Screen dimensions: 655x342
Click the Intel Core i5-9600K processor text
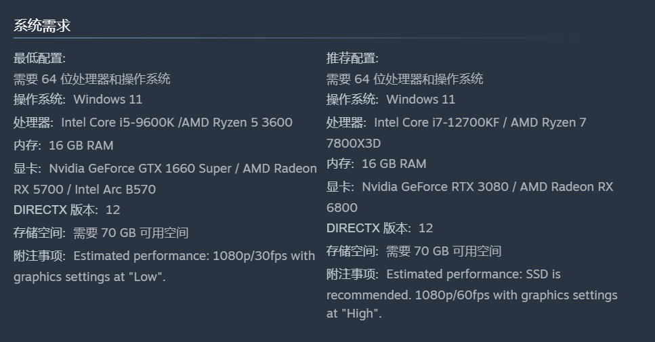[x=118, y=123]
